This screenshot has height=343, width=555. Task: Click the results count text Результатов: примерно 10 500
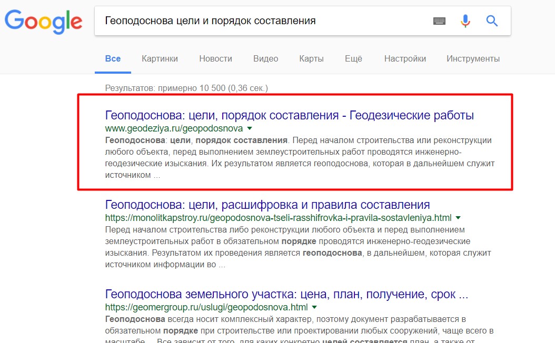coord(186,88)
